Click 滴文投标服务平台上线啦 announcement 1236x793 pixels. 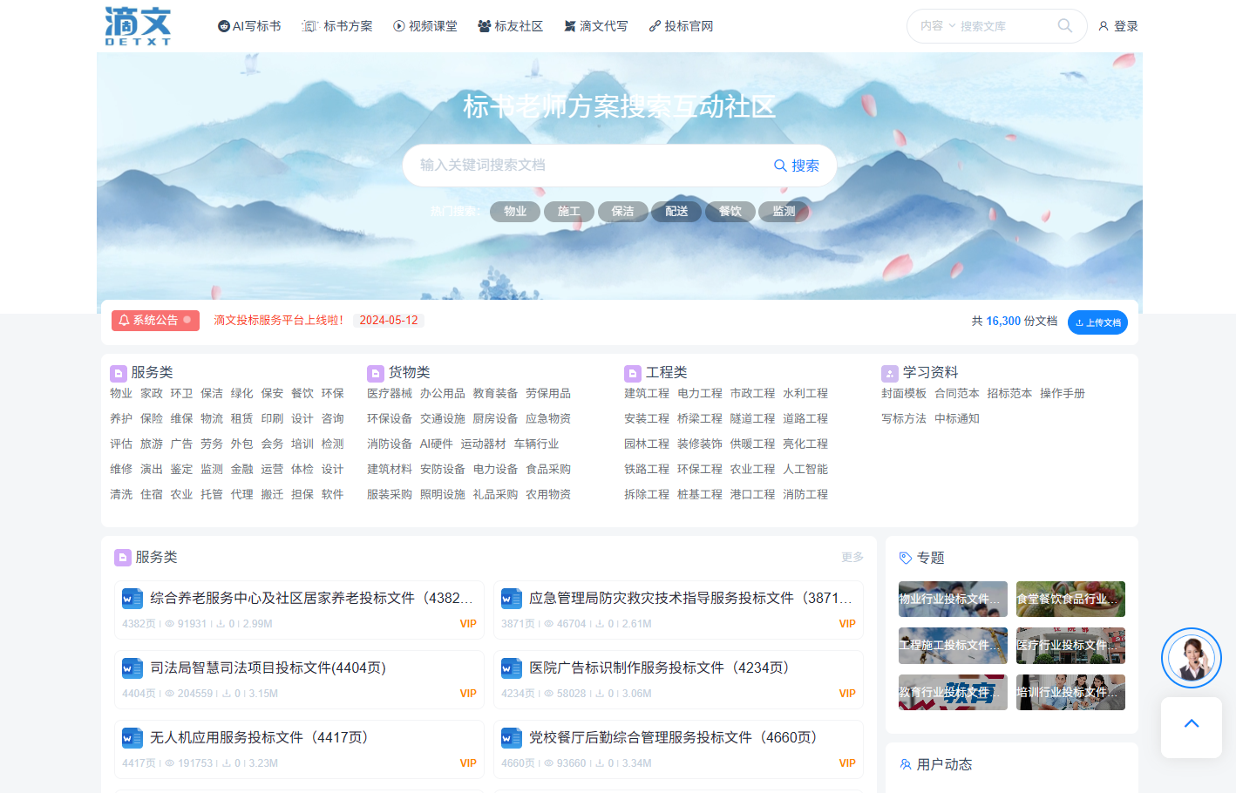pyautogui.click(x=279, y=321)
